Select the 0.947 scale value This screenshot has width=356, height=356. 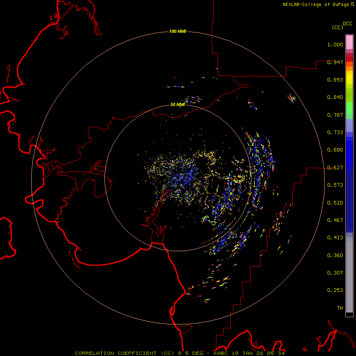click(335, 62)
